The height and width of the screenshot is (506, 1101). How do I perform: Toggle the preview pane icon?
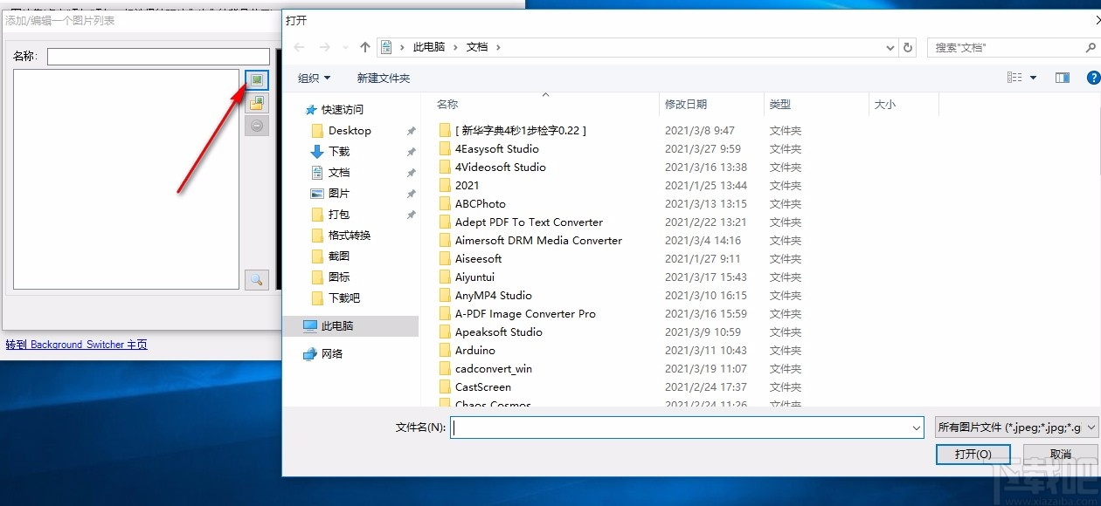(x=1062, y=77)
